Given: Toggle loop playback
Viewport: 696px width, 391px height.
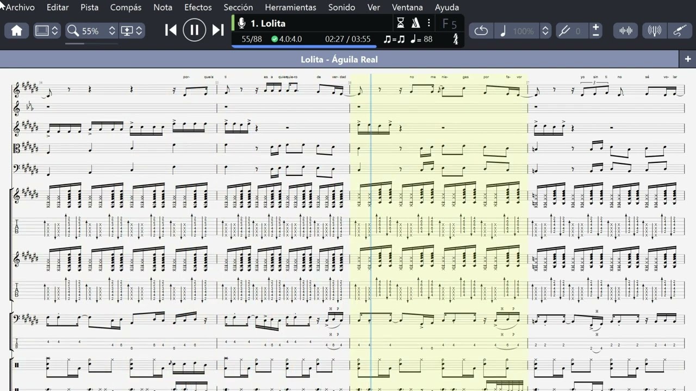Looking at the screenshot, I should click(x=481, y=31).
